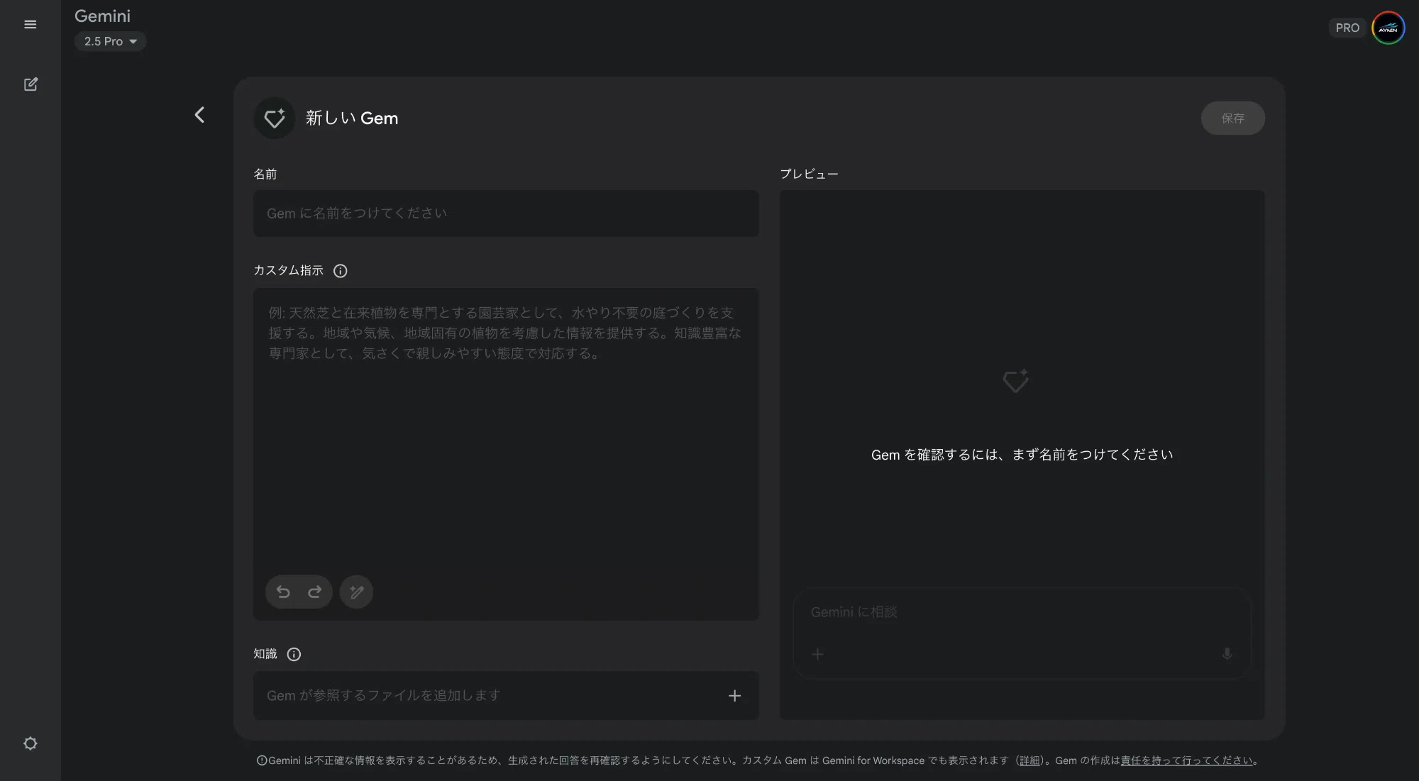Undo the last instruction edit

pyautogui.click(x=283, y=592)
